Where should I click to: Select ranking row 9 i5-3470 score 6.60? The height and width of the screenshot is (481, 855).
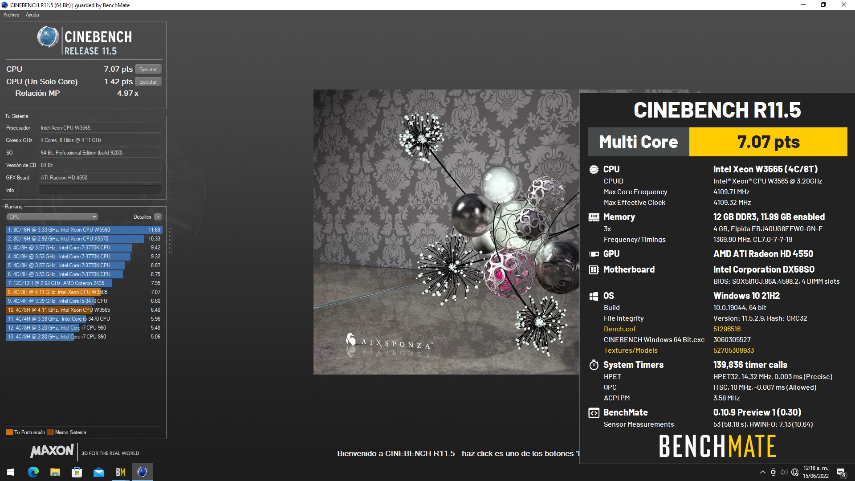(x=84, y=301)
